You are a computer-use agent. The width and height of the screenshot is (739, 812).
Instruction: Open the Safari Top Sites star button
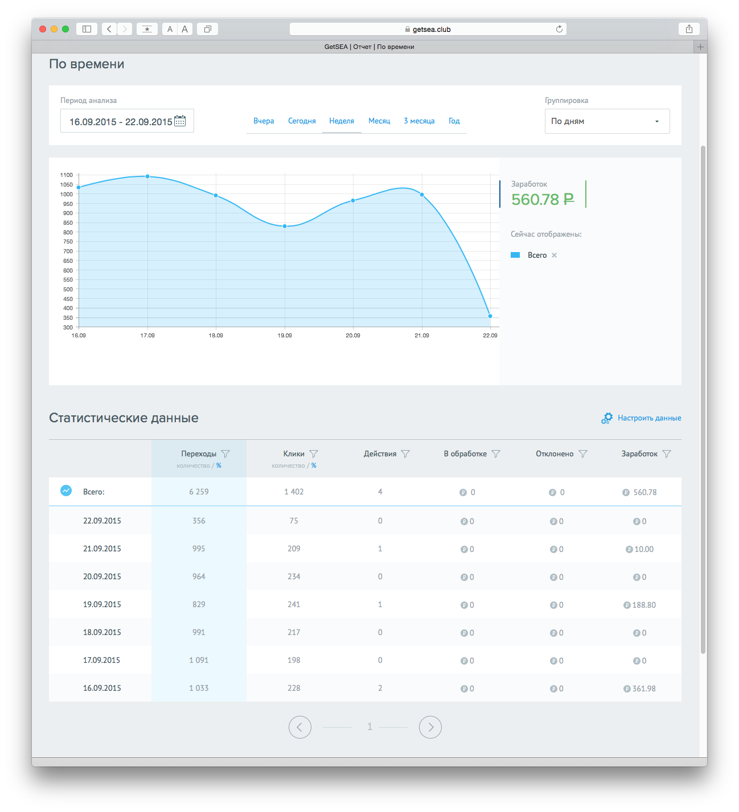[147, 29]
